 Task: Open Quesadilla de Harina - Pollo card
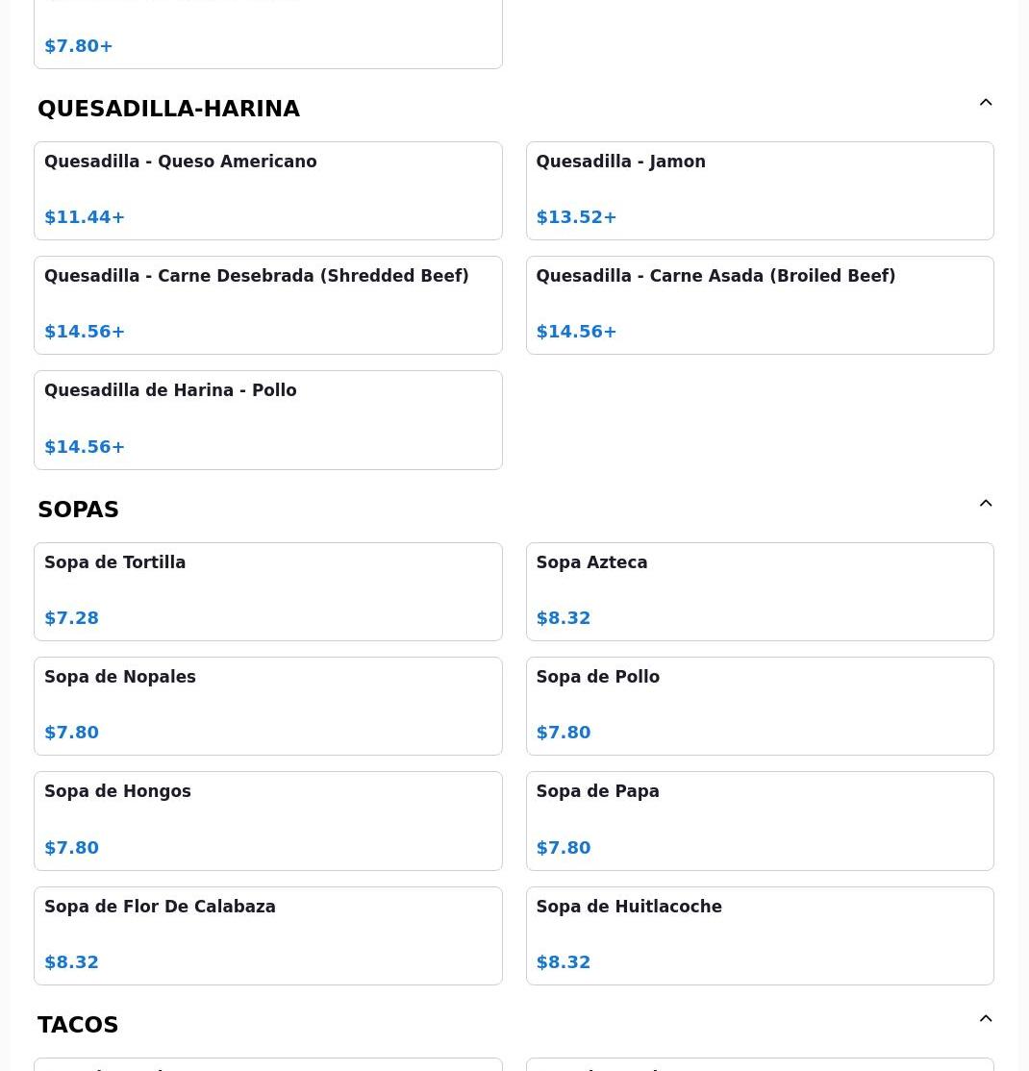click(x=268, y=420)
